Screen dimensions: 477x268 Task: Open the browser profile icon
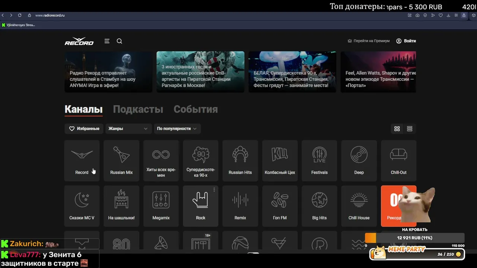pos(464,15)
